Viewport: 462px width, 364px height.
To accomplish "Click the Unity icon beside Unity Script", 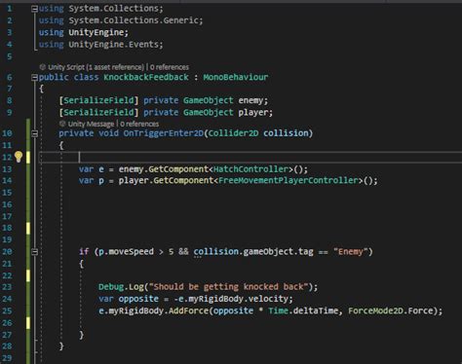I will (x=43, y=67).
